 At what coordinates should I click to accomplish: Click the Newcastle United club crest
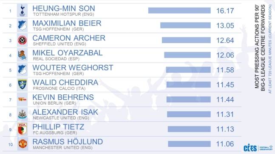pyautogui.click(x=22, y=114)
